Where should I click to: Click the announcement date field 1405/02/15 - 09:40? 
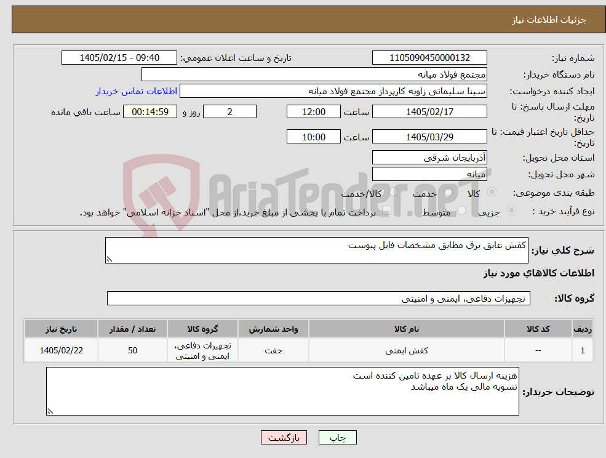[x=119, y=58]
